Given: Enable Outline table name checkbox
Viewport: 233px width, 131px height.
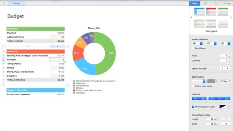Looking at the screenshot, I should [x=193, y=86].
